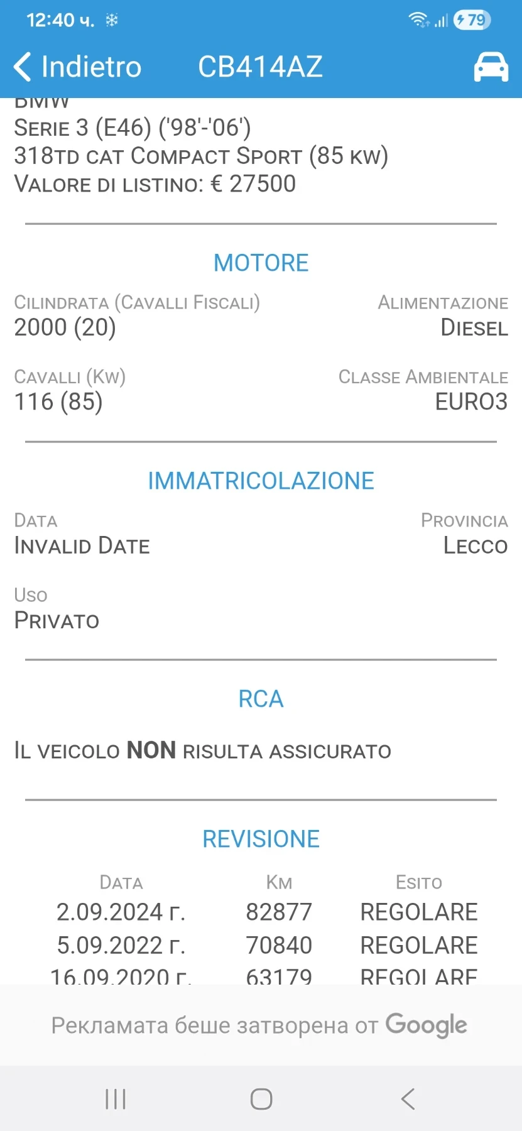Tap the car icon in header
The image size is (522, 1131).
coord(491,67)
